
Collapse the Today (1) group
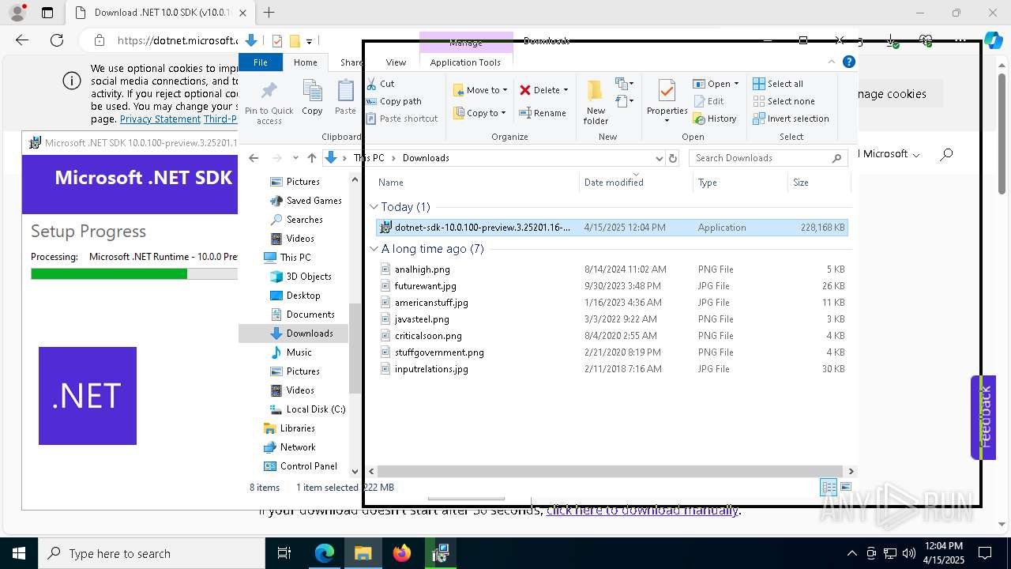374,207
